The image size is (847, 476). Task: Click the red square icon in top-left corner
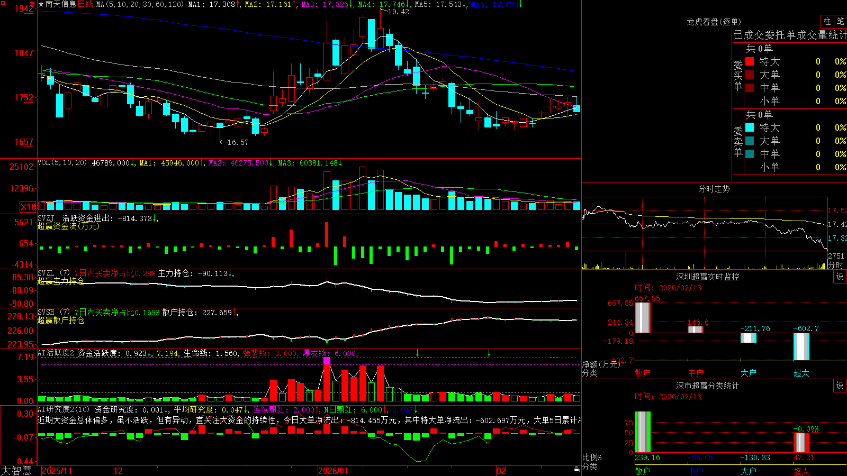pyautogui.click(x=2, y=2)
